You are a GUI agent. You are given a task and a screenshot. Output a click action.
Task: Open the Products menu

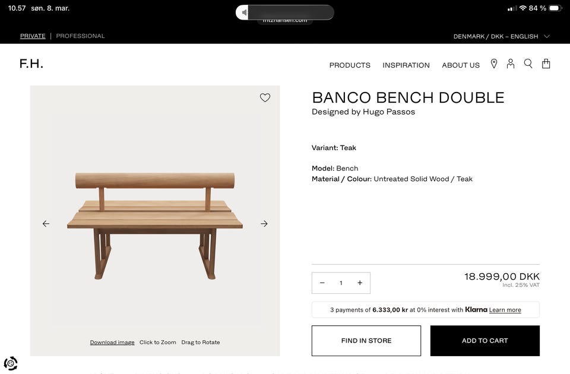350,65
